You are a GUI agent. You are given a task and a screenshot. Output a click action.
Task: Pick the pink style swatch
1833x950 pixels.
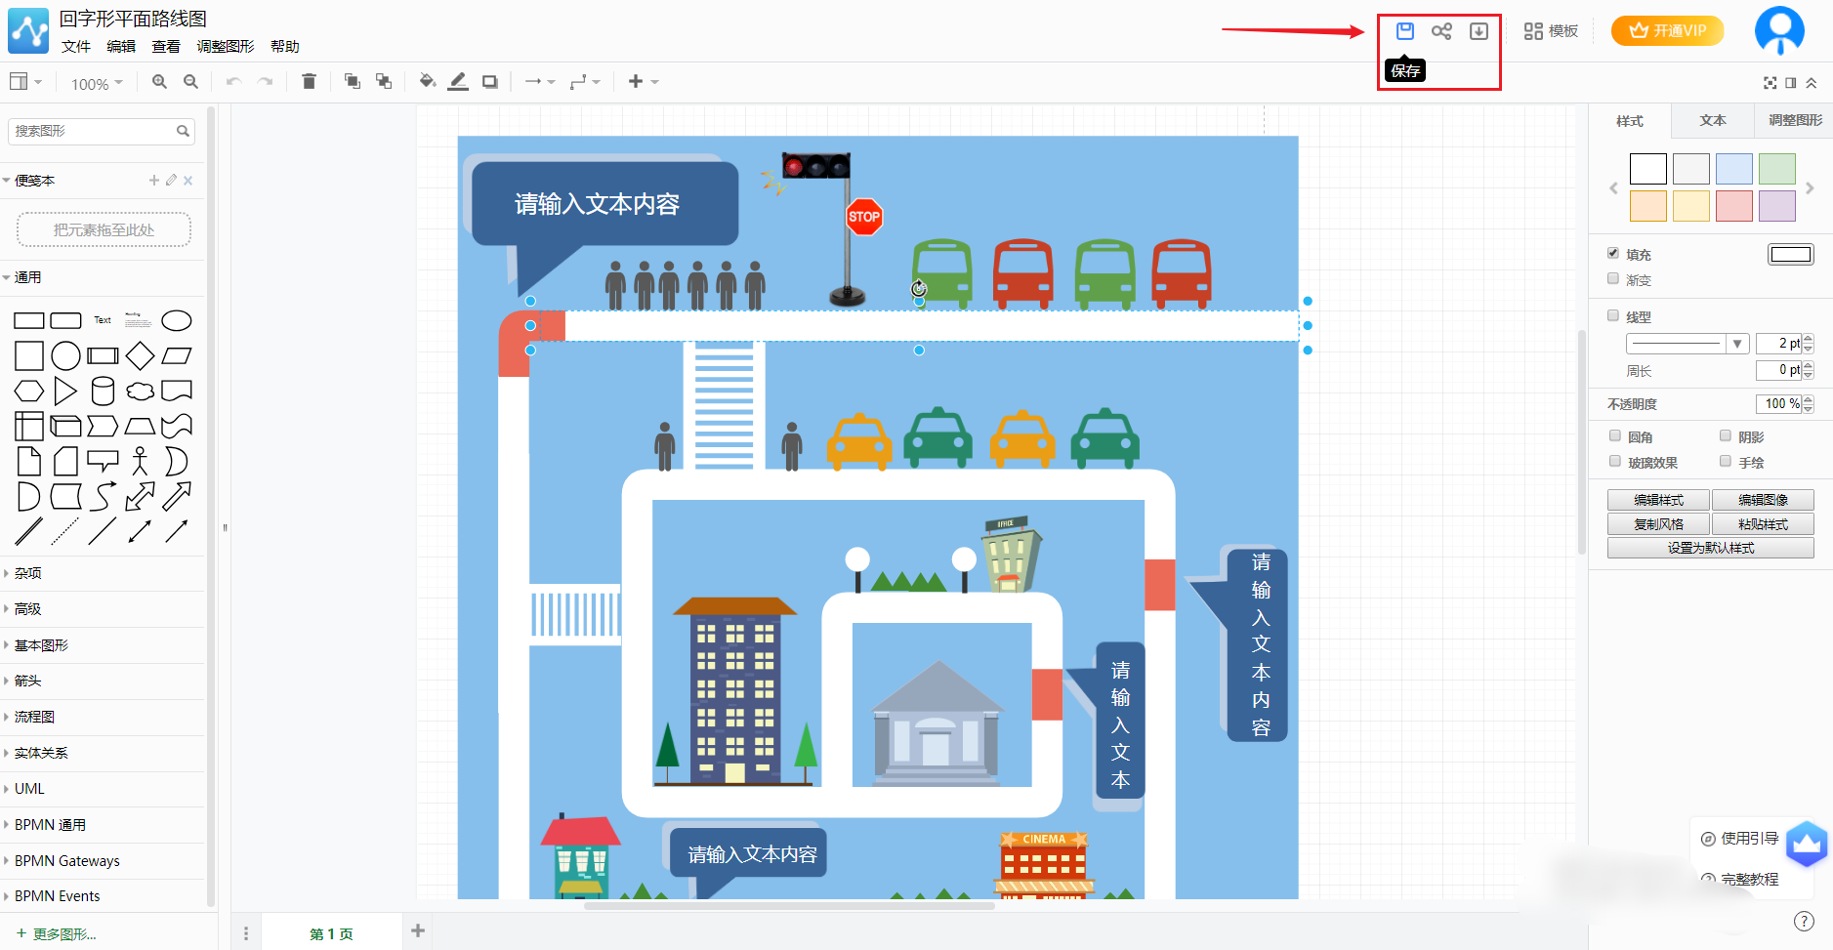pos(1733,206)
